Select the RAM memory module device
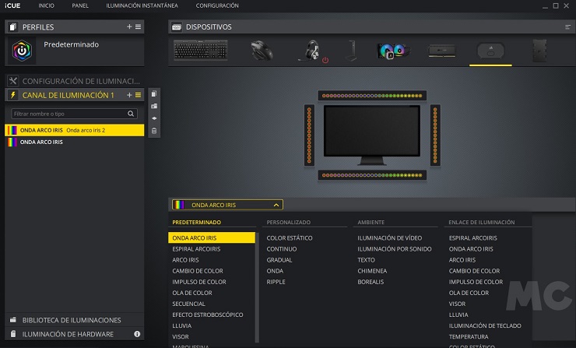 (x=441, y=51)
